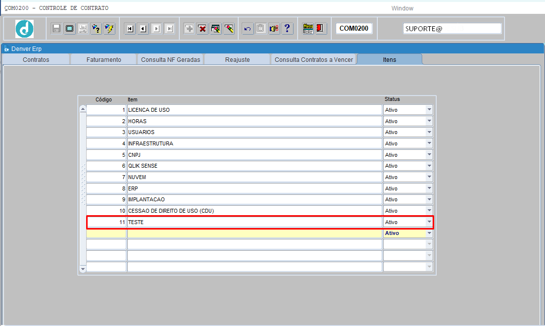The height and width of the screenshot is (326, 545).
Task: Click the COM0200 form code field
Action: tap(354, 29)
